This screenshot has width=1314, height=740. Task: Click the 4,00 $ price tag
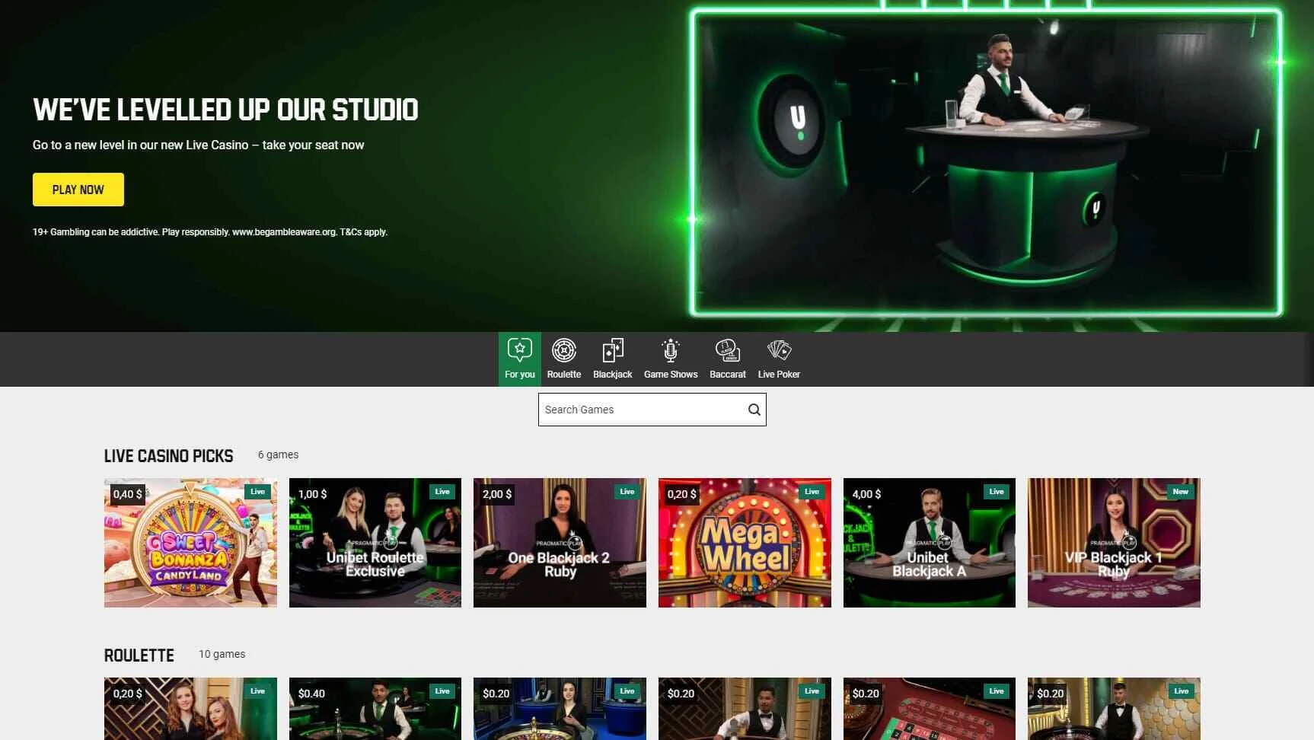[866, 494]
